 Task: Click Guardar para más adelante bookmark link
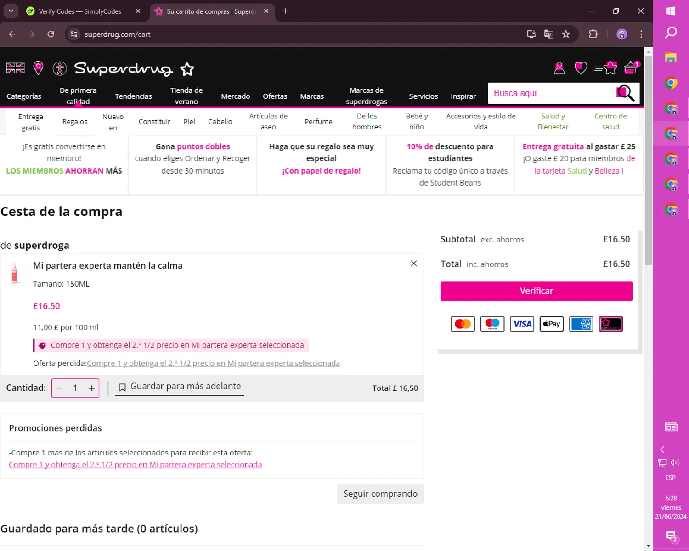pyautogui.click(x=180, y=387)
